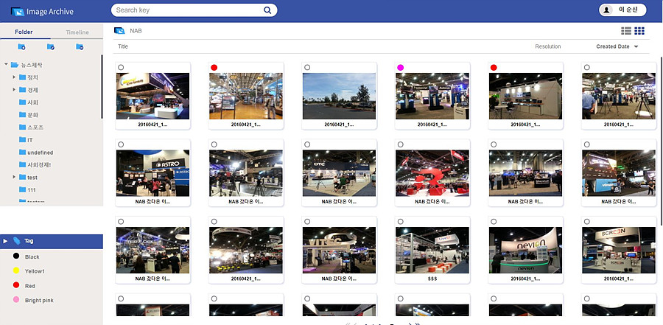Click the red tag on white booth image
The height and width of the screenshot is (325, 663).
[494, 67]
